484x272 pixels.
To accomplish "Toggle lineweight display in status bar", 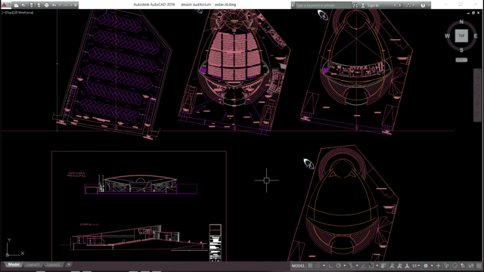I will (x=383, y=266).
